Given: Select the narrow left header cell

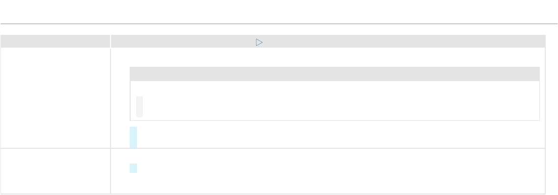Looking at the screenshot, I should (55, 41).
